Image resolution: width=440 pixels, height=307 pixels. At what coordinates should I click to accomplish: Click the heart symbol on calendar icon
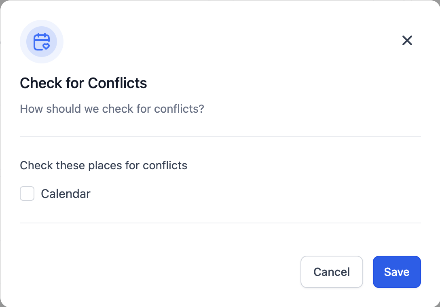click(46, 46)
